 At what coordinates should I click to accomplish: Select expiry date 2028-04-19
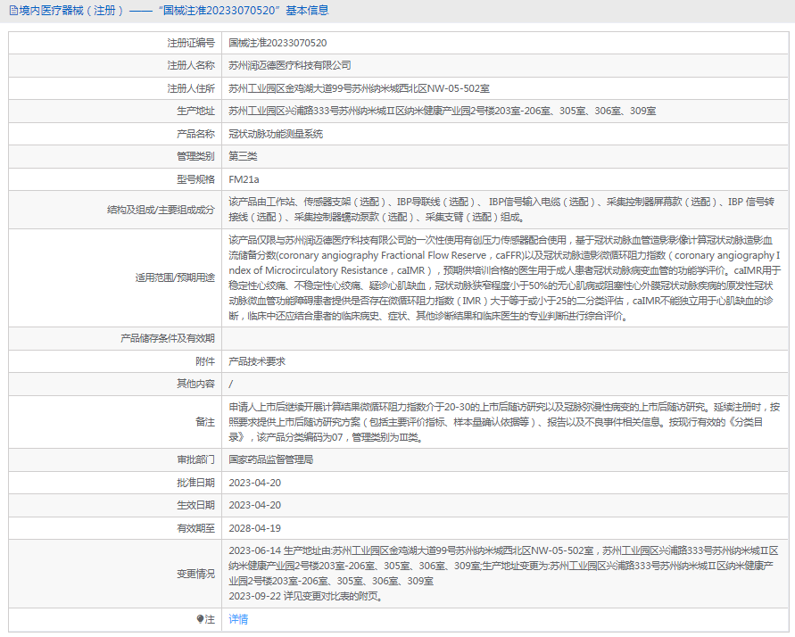pos(254,528)
